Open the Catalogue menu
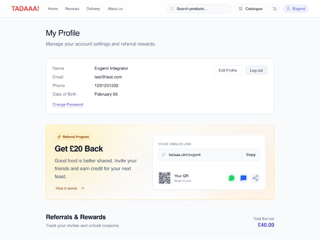320x240 pixels. pos(251,9)
